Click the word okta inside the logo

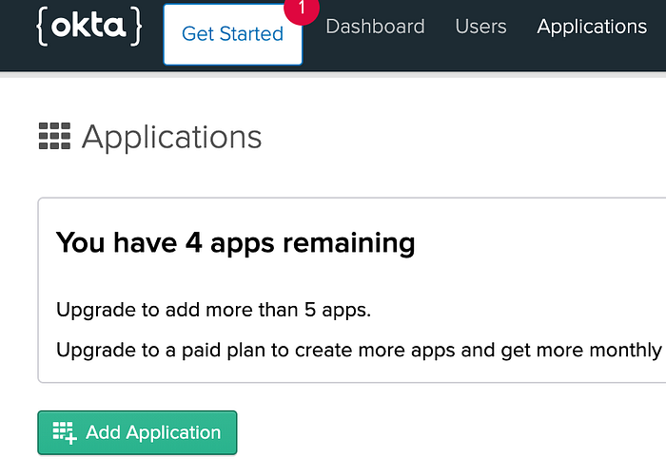tap(88, 26)
